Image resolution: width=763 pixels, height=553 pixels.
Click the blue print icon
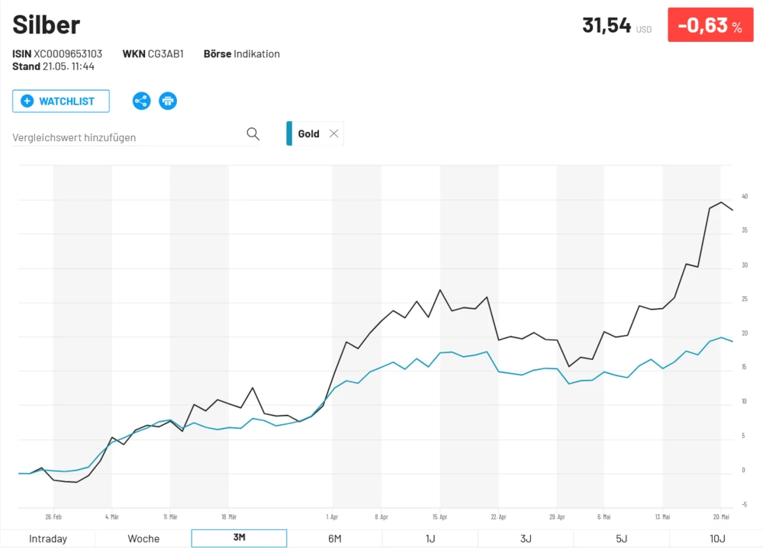(168, 101)
